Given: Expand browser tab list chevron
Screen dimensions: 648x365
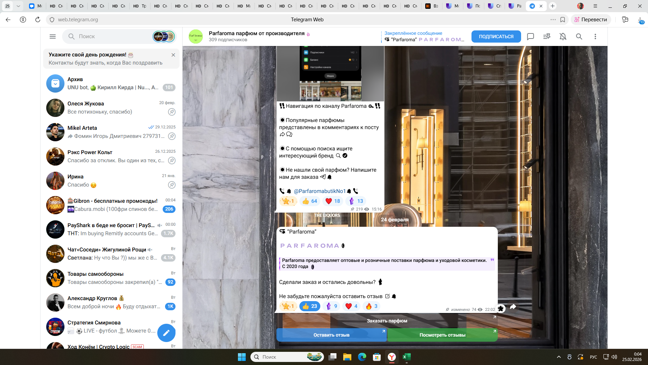Looking at the screenshot, I should (18, 6).
